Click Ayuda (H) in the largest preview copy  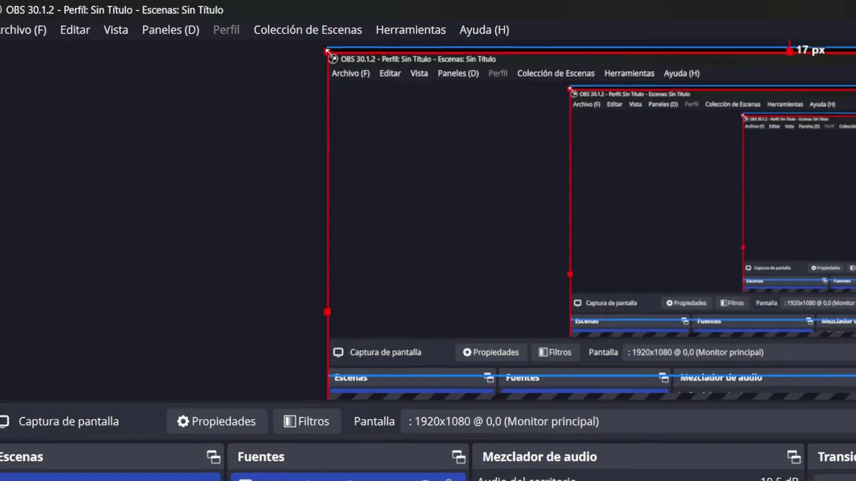(681, 73)
